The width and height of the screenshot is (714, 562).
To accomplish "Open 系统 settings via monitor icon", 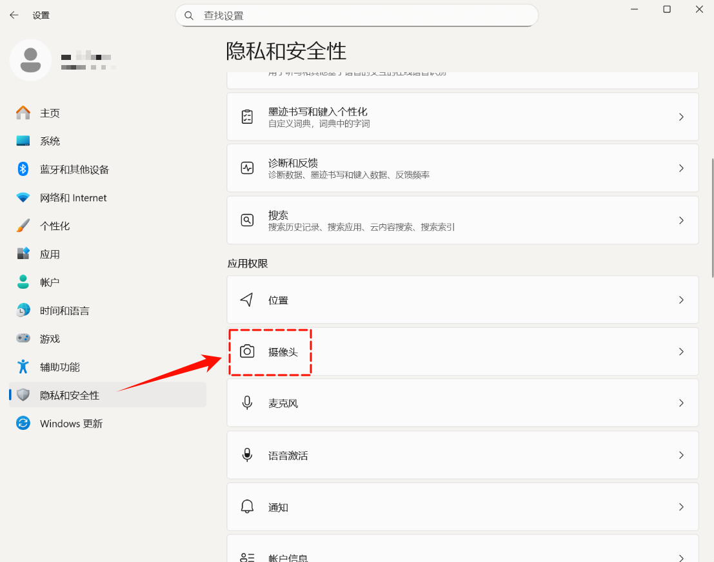I will point(21,140).
